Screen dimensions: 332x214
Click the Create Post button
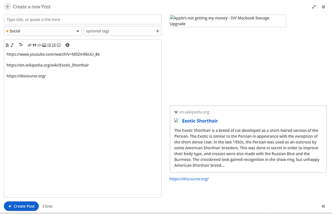click(21, 206)
